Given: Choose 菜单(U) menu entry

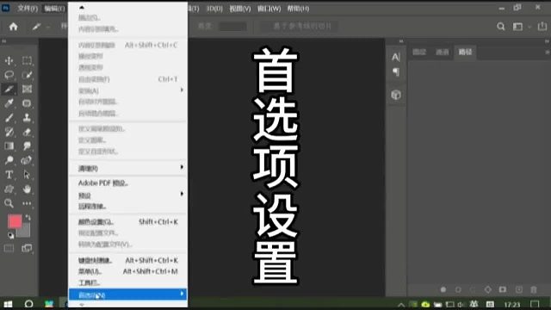Looking at the screenshot, I should [128, 271].
